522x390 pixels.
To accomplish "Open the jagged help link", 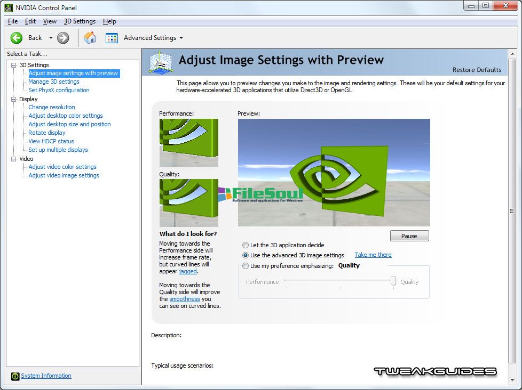I will click(x=188, y=271).
